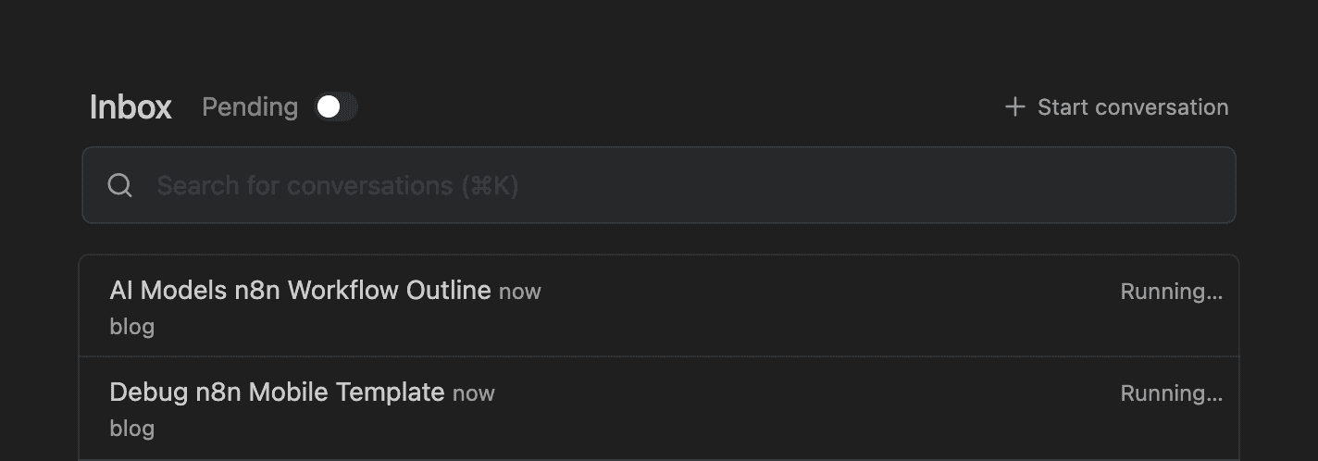Click the Pending label text
Image resolution: width=1318 pixels, height=461 pixels.
(250, 107)
